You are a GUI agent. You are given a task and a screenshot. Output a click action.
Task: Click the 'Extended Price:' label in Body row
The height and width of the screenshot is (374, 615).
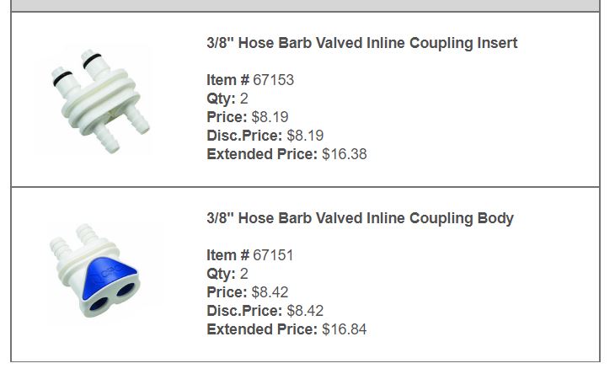click(x=262, y=329)
